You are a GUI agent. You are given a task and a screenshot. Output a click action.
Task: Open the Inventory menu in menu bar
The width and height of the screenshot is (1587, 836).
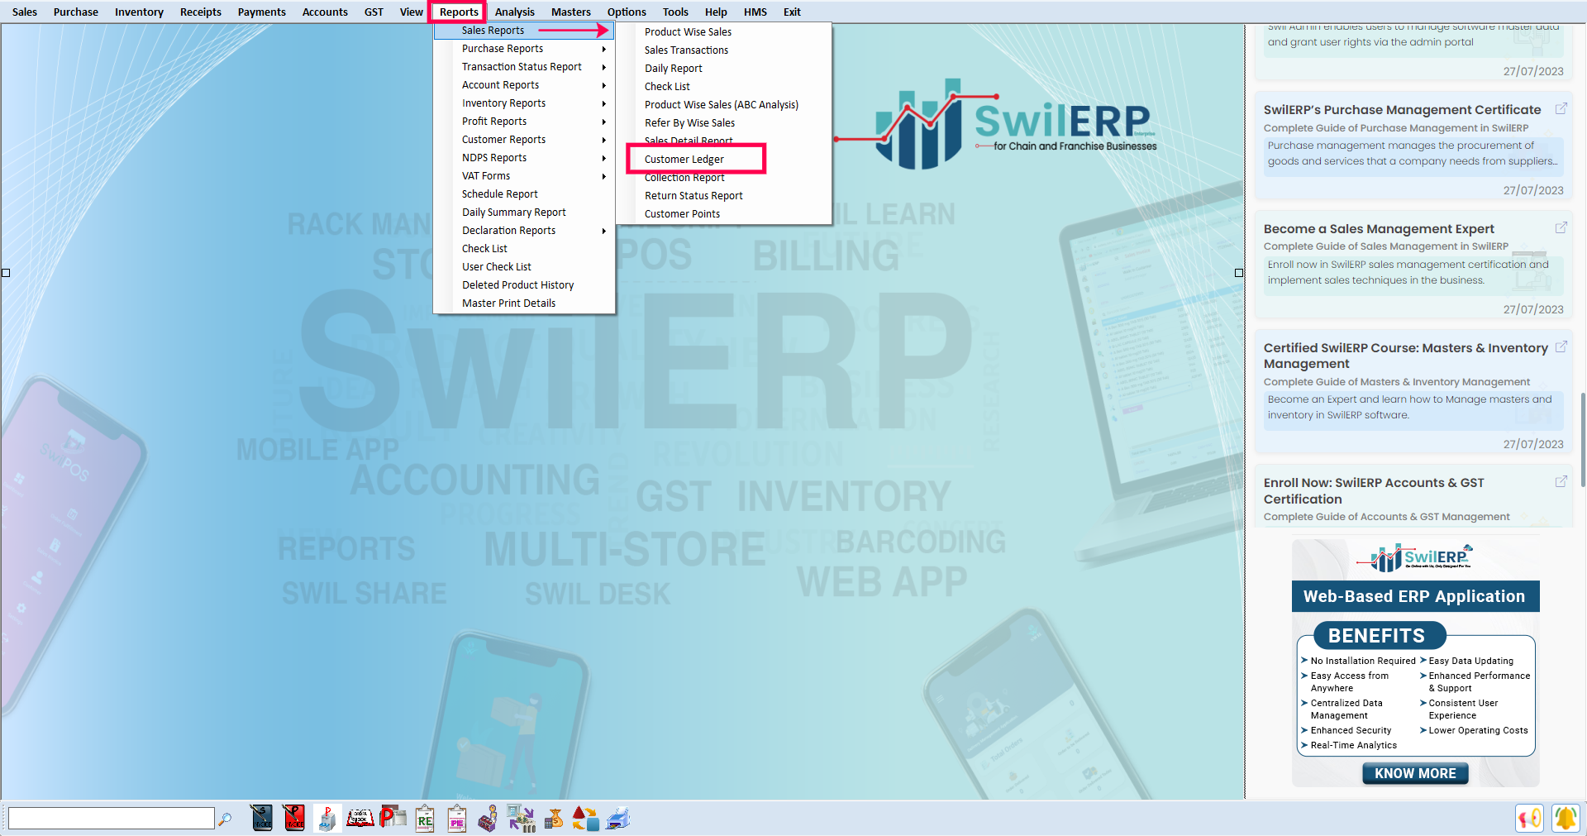139,12
